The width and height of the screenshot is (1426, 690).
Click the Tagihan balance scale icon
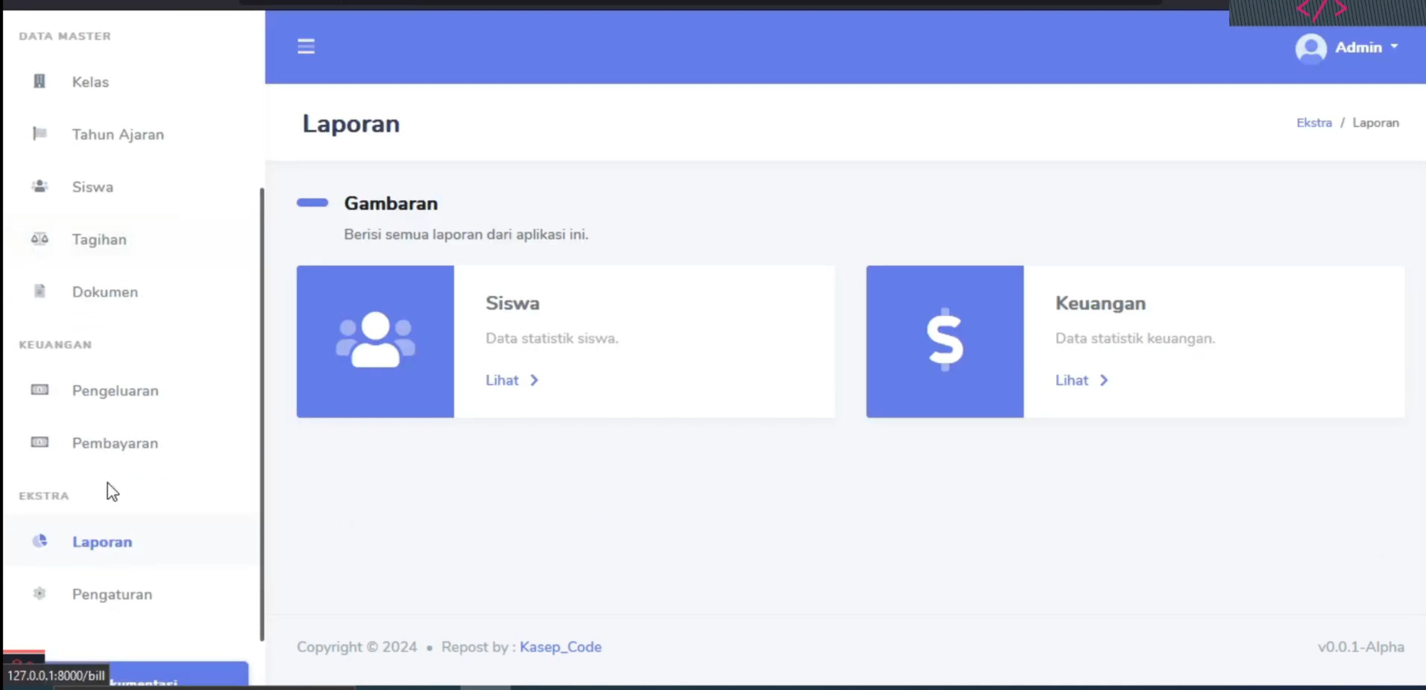(x=39, y=239)
